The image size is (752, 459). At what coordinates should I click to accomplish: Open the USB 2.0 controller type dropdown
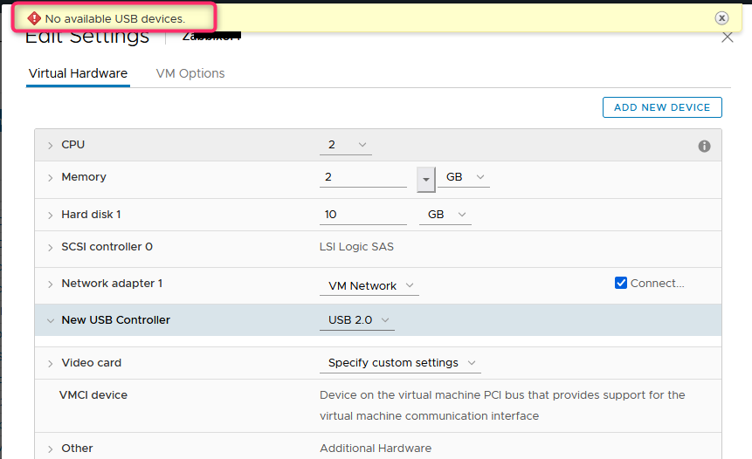[x=357, y=320]
